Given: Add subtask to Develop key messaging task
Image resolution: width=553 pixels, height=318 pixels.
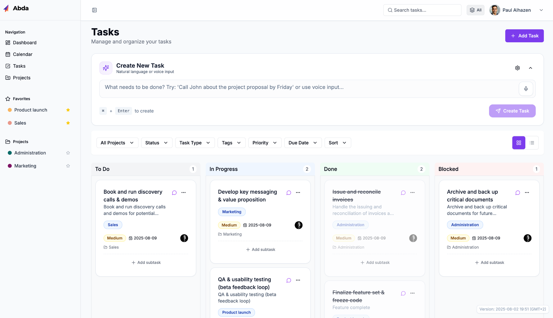Looking at the screenshot, I should pyautogui.click(x=260, y=250).
